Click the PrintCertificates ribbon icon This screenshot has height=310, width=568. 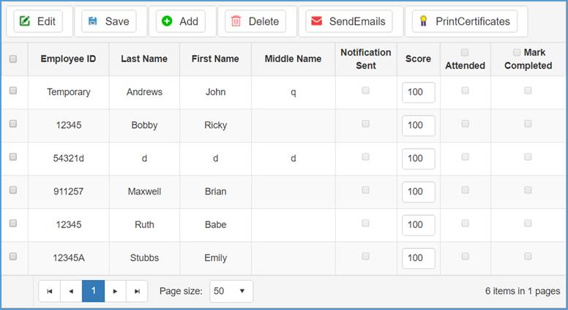click(x=423, y=21)
